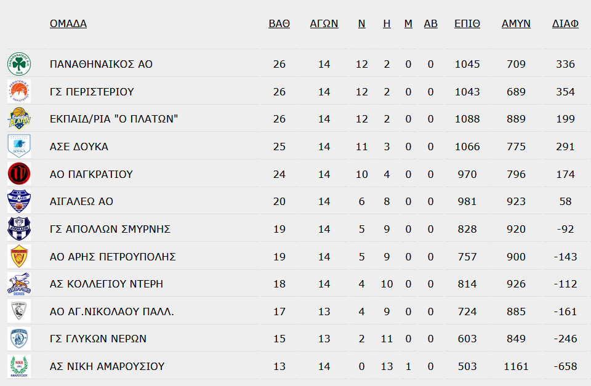Sort by the ΟΜΑΔΑ column header
The height and width of the screenshot is (386, 591).
68,23
